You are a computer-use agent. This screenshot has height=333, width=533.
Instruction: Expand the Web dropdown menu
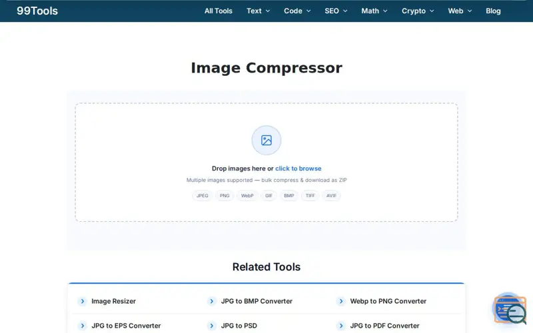460,11
